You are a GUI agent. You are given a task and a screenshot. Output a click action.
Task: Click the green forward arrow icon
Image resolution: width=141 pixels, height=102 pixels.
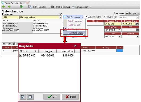coord(9,7)
